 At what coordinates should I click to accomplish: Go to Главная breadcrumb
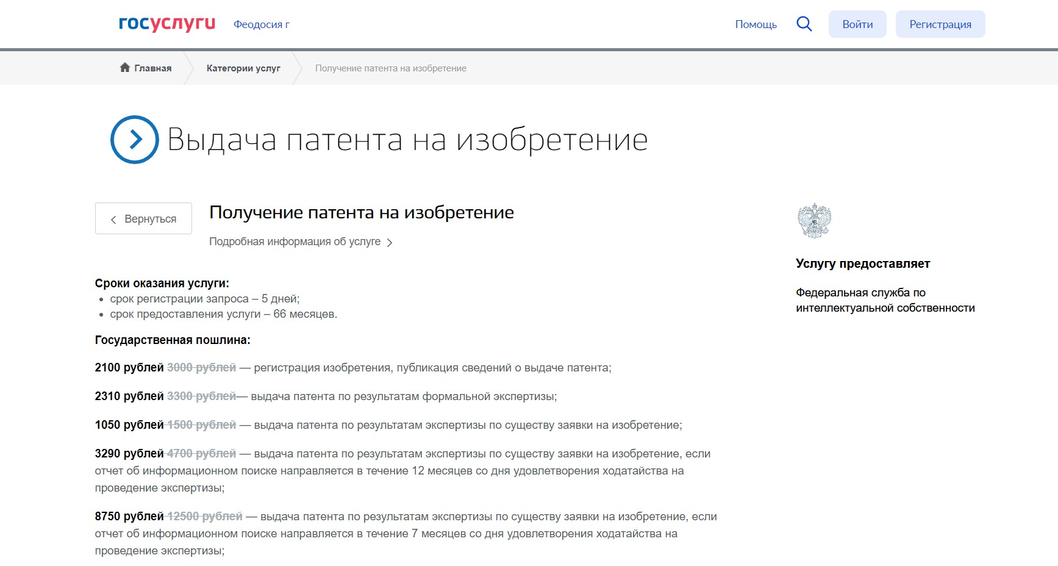click(153, 68)
